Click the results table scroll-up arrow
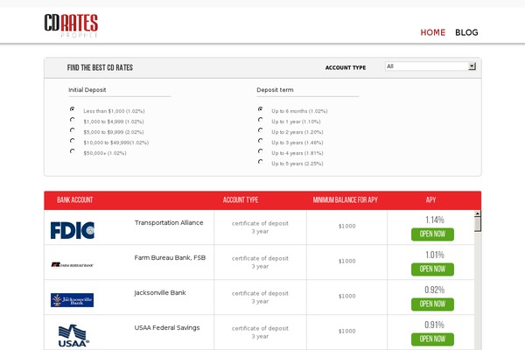Viewport: 525px width, 350px height. click(x=478, y=213)
